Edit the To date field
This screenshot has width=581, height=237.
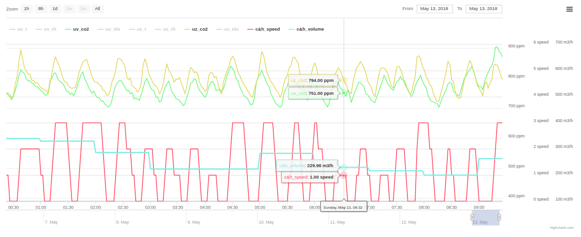pyautogui.click(x=484, y=9)
